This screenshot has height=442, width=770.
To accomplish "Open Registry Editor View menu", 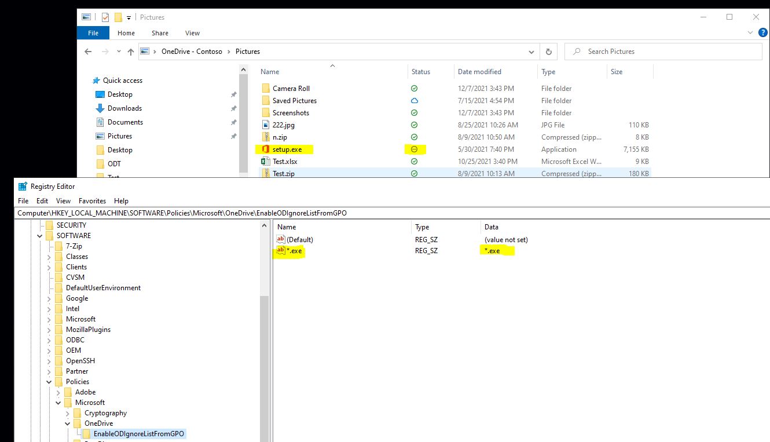I will click(64, 201).
